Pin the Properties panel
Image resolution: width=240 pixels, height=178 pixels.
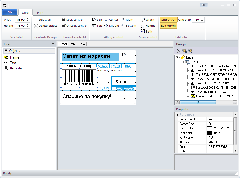(x=235, y=109)
